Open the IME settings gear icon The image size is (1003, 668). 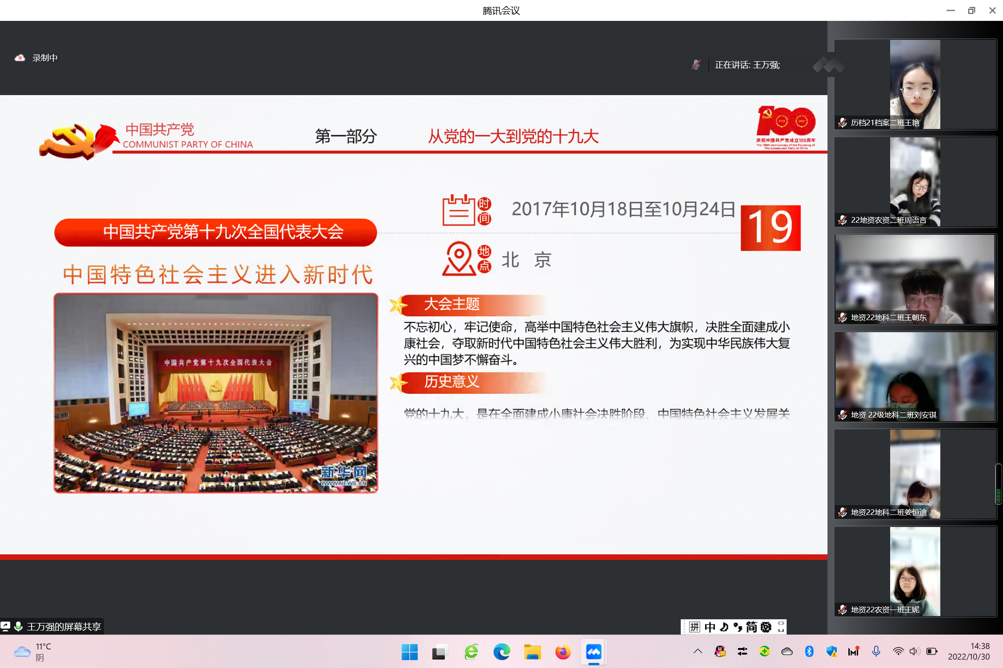(x=766, y=627)
